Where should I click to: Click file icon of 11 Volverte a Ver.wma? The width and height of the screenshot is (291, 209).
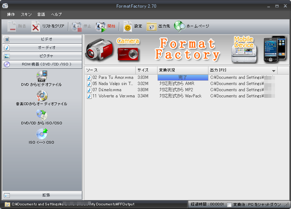[x=89, y=96]
